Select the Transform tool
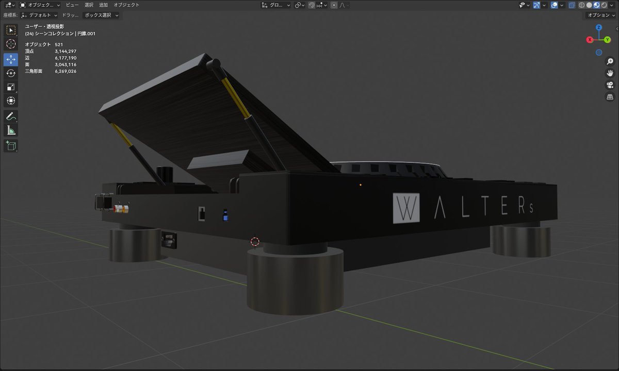 [11, 100]
